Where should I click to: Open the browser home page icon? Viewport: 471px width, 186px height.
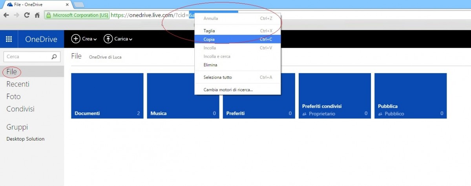[37, 15]
